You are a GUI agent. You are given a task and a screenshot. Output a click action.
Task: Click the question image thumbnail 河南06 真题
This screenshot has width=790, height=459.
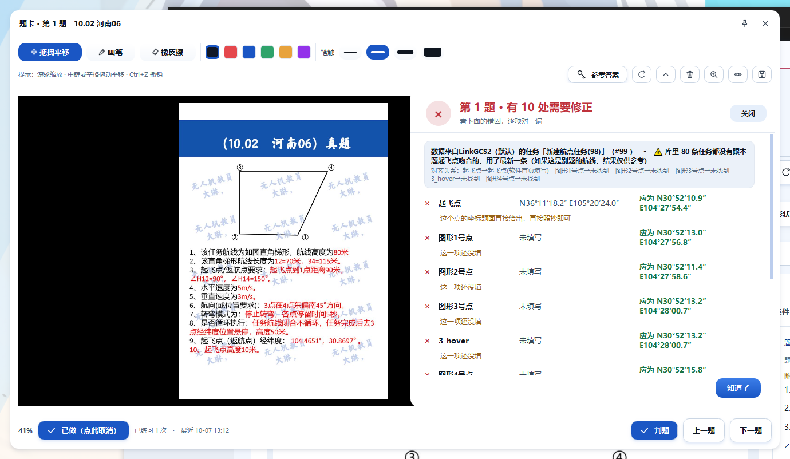click(283, 251)
